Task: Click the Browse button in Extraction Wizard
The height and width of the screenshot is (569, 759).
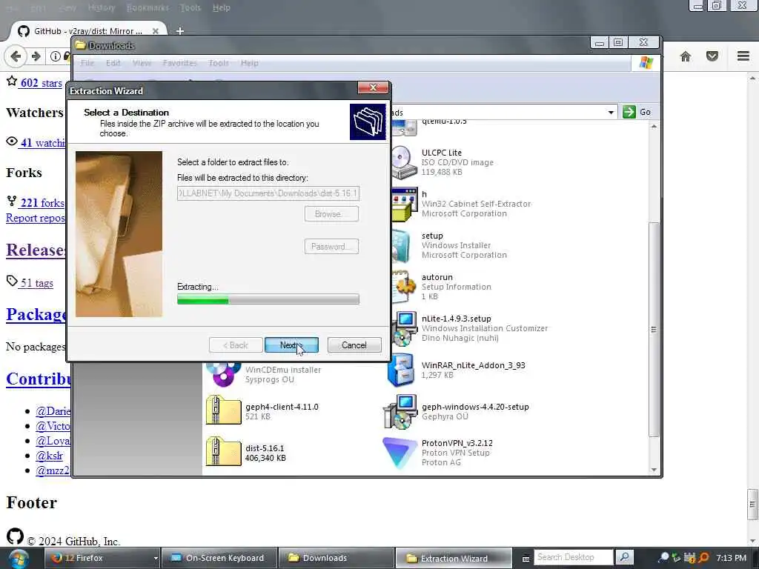Action: point(331,214)
